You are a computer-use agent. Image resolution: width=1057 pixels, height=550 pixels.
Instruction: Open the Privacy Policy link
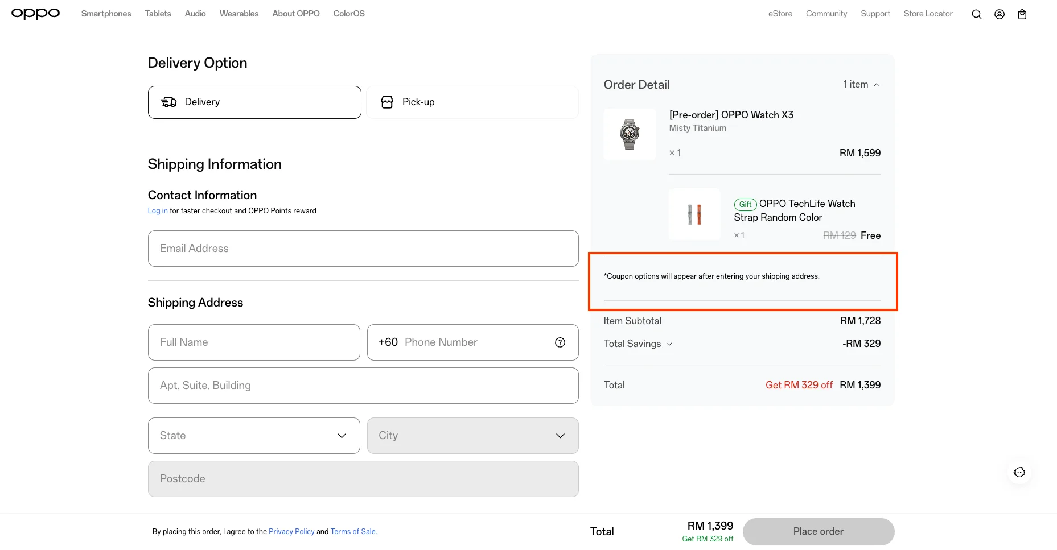tap(291, 532)
